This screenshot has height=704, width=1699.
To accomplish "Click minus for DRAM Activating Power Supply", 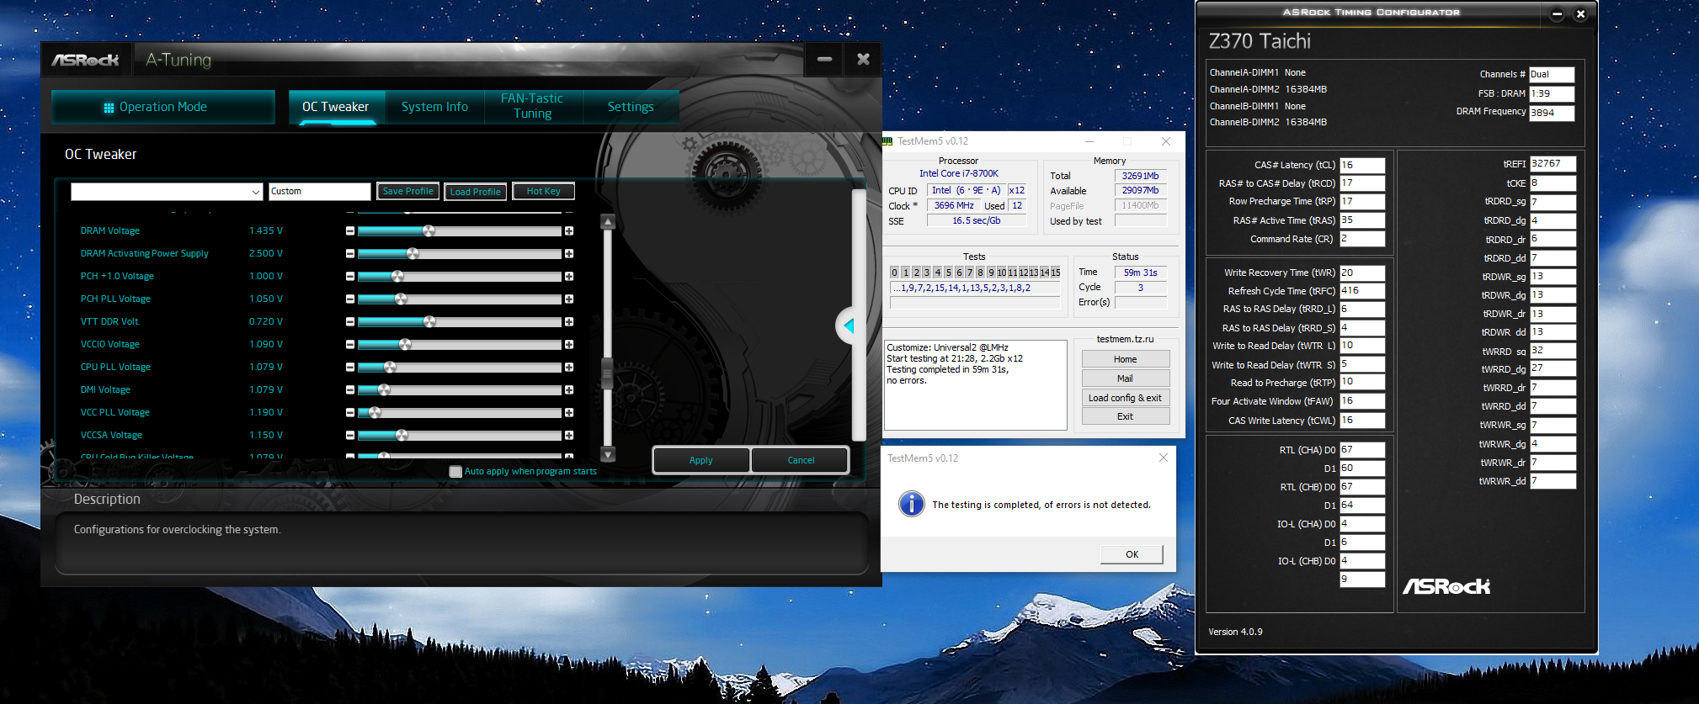I will tap(350, 253).
